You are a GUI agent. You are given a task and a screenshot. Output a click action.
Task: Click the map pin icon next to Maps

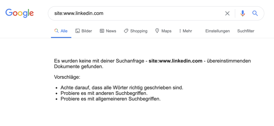tap(157, 31)
